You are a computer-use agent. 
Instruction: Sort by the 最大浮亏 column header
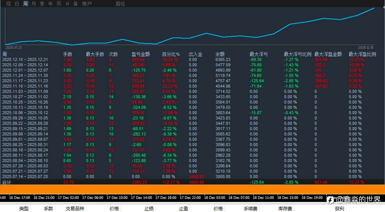point(259,54)
